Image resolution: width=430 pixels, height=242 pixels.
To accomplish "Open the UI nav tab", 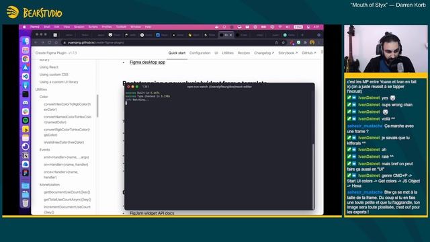I will (216, 53).
